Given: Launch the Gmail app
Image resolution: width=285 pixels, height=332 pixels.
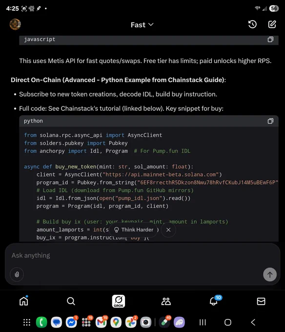Looking at the screenshot, I should (x=101, y=322).
